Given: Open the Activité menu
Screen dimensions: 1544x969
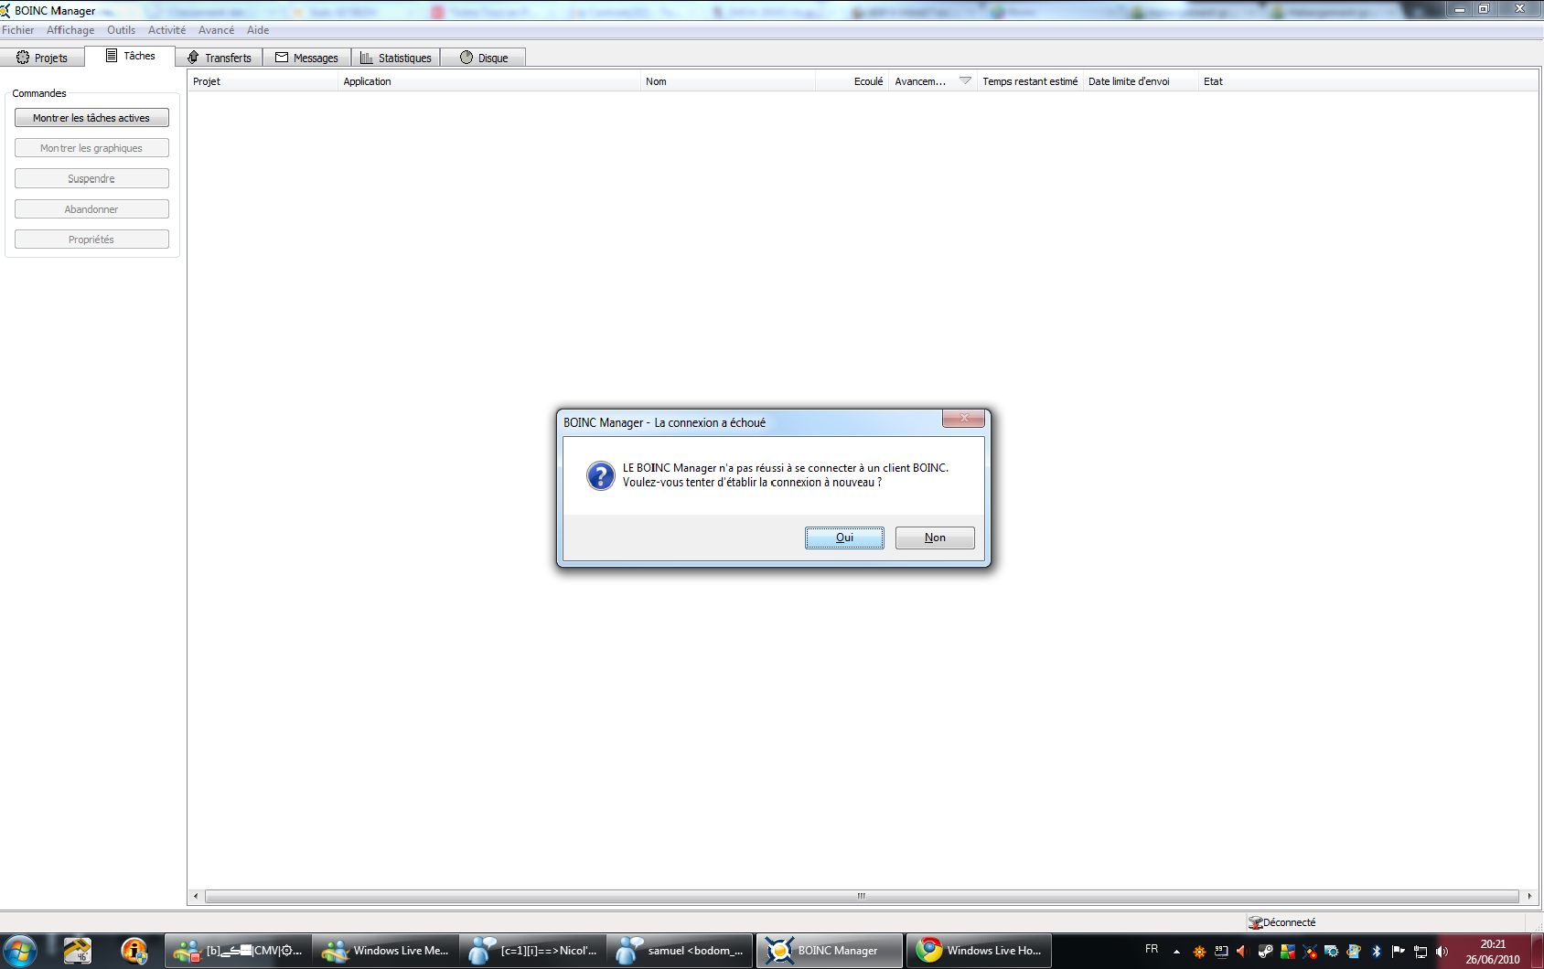Looking at the screenshot, I should pyautogui.click(x=166, y=30).
